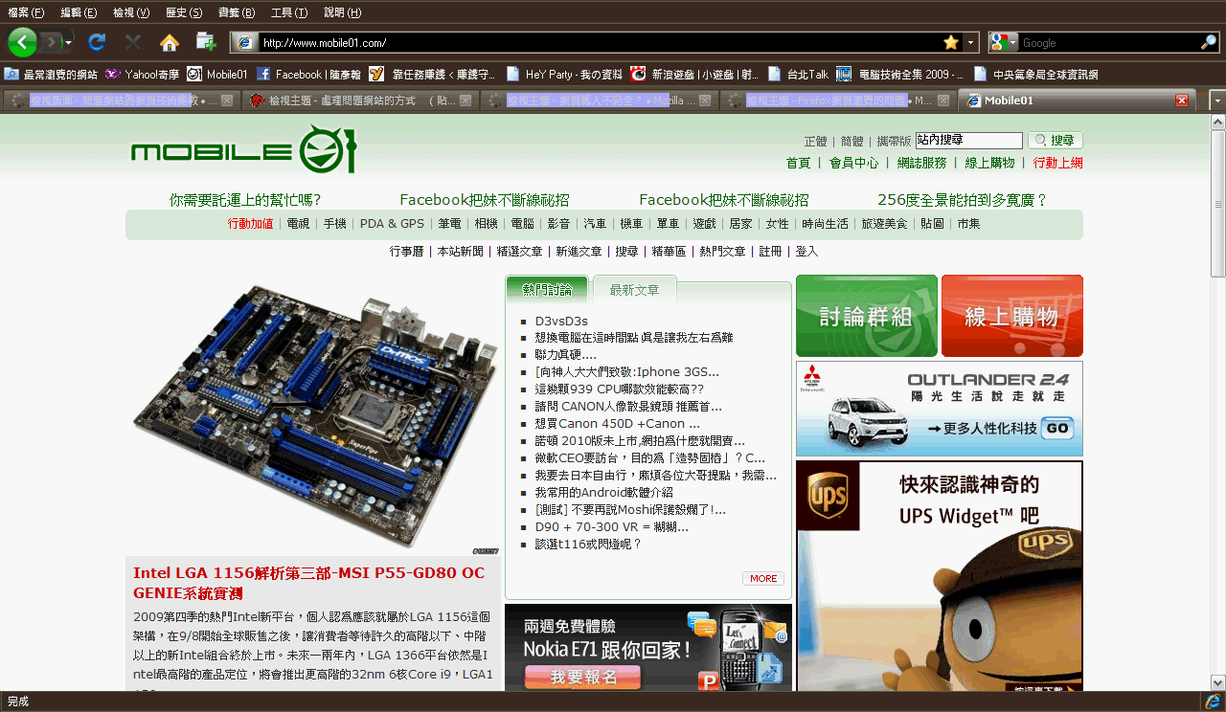Open the 書籤 menu
Viewport: 1226px width, 712px height.
click(237, 12)
